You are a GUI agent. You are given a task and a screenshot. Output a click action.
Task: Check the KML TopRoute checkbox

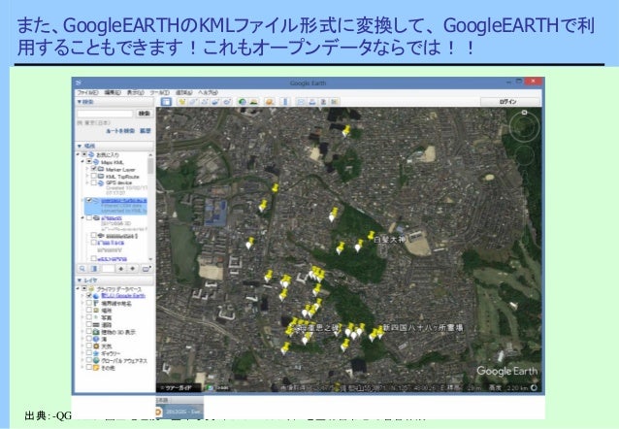click(94, 177)
